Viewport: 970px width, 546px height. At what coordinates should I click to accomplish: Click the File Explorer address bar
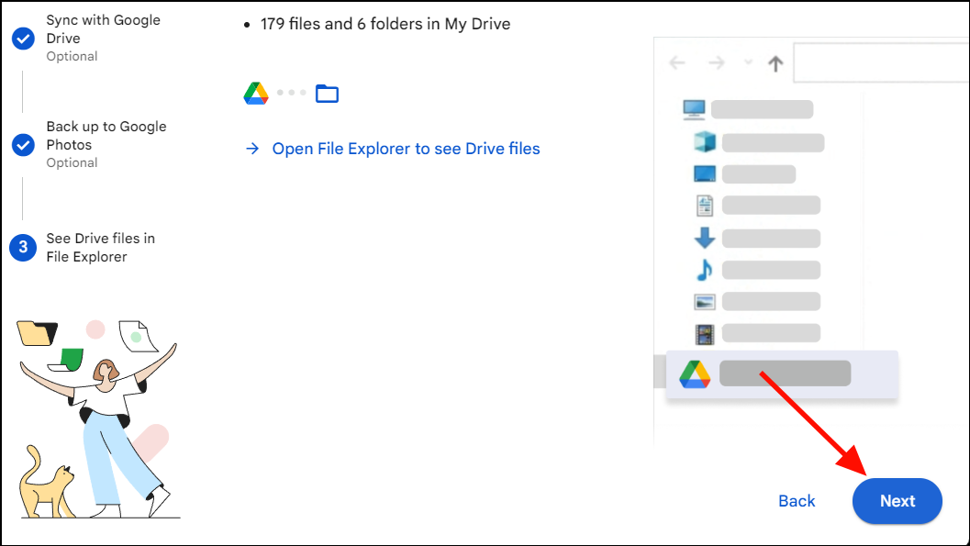(881, 61)
